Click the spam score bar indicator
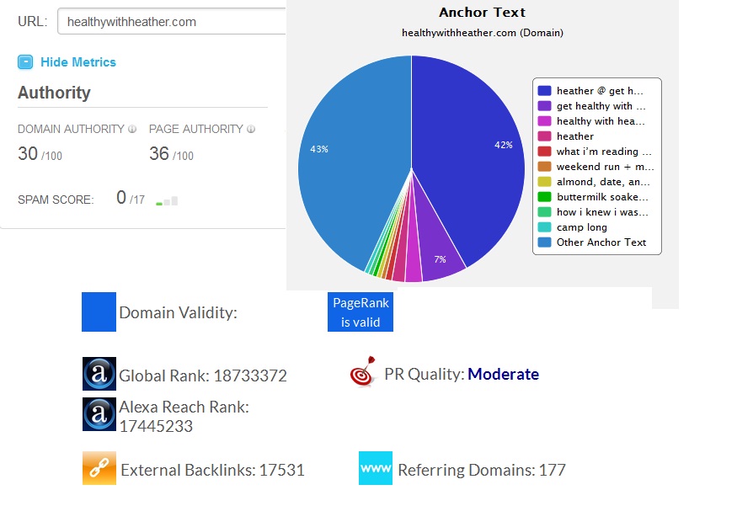Screen dimensions: 737x506 coord(167,200)
